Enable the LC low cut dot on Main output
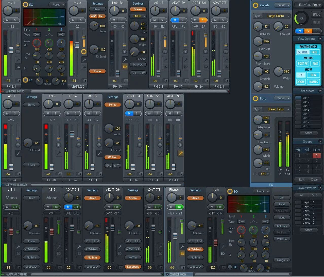 coord(230,267)
